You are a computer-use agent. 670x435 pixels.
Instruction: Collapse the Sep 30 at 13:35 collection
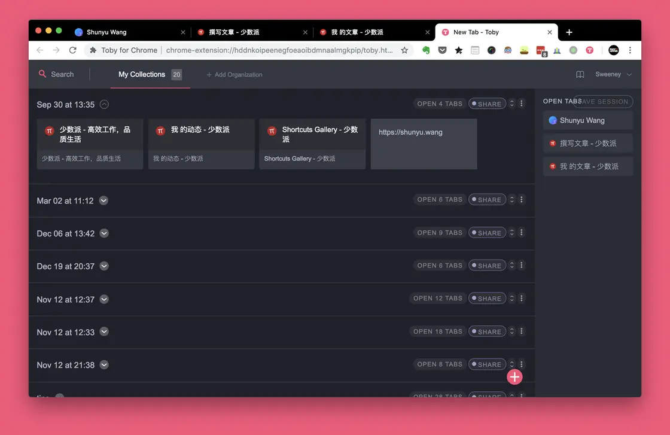coord(104,104)
